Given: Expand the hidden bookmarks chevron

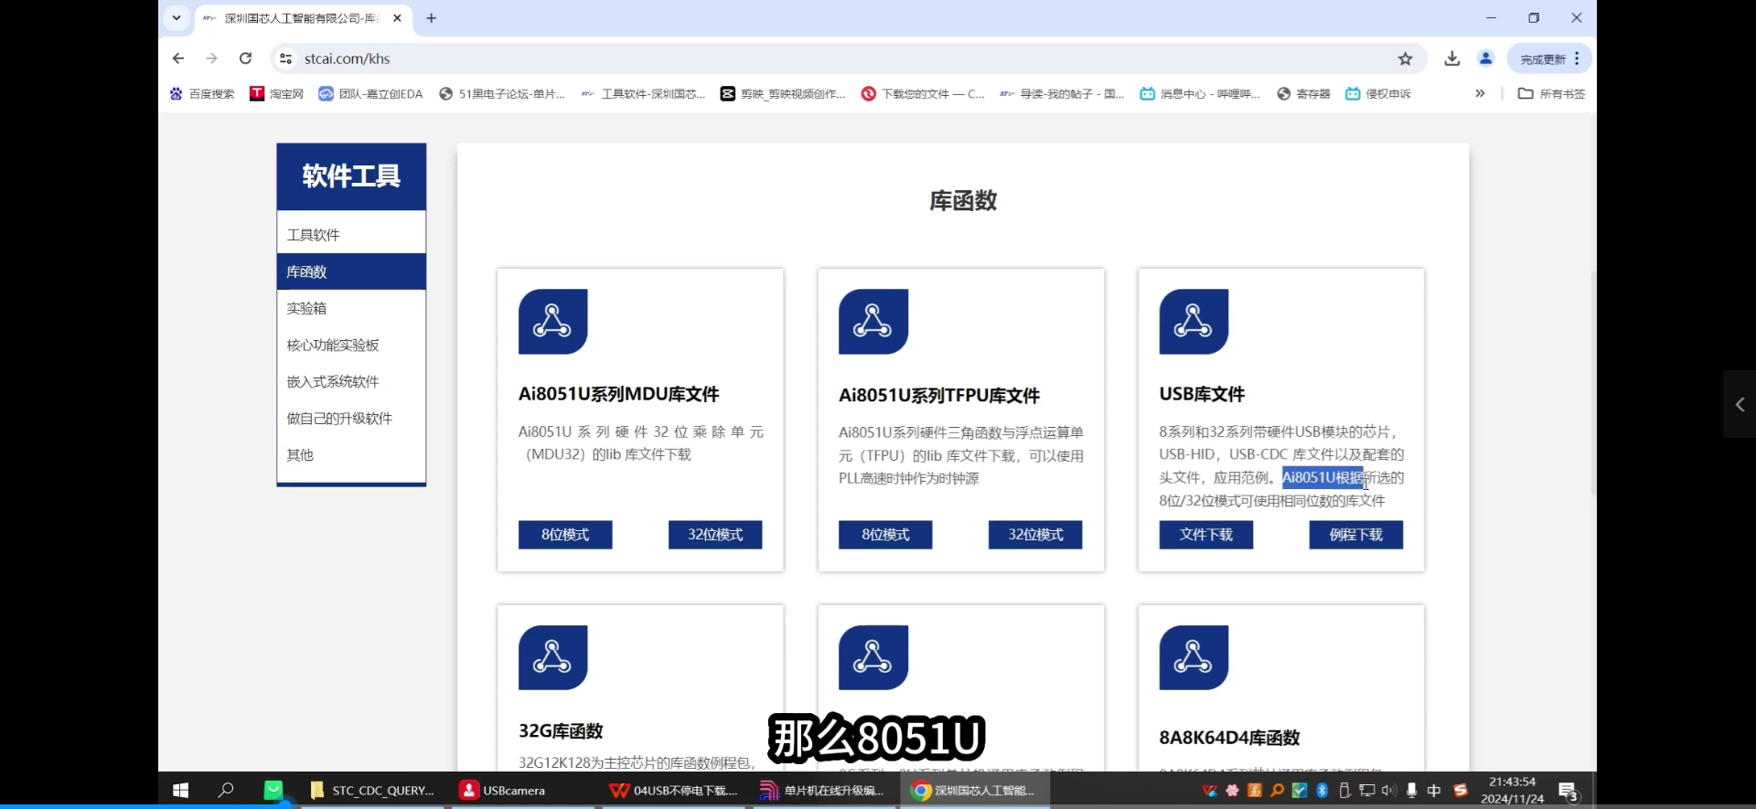Looking at the screenshot, I should tap(1480, 93).
